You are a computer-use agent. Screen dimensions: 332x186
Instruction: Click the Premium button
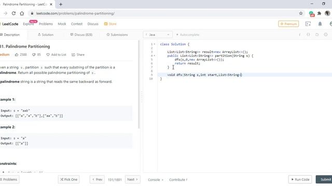tap(288, 24)
